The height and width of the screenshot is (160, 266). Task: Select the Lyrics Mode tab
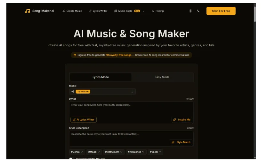(x=101, y=77)
